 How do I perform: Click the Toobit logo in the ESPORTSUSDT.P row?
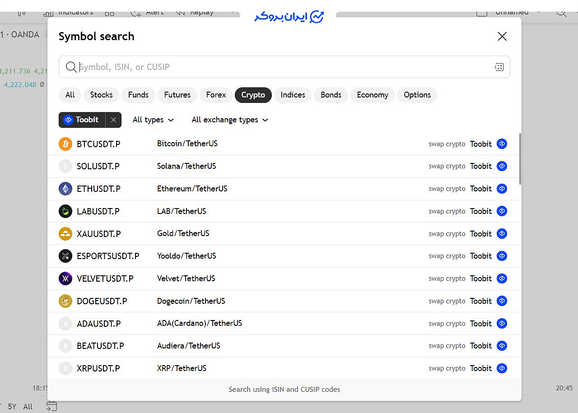tap(502, 256)
